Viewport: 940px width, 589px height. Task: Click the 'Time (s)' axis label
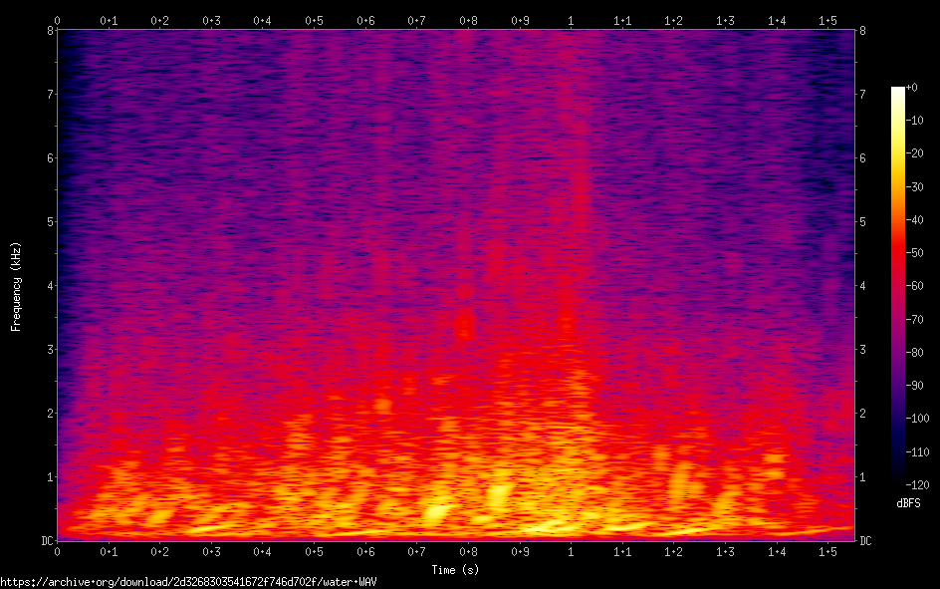(456, 569)
